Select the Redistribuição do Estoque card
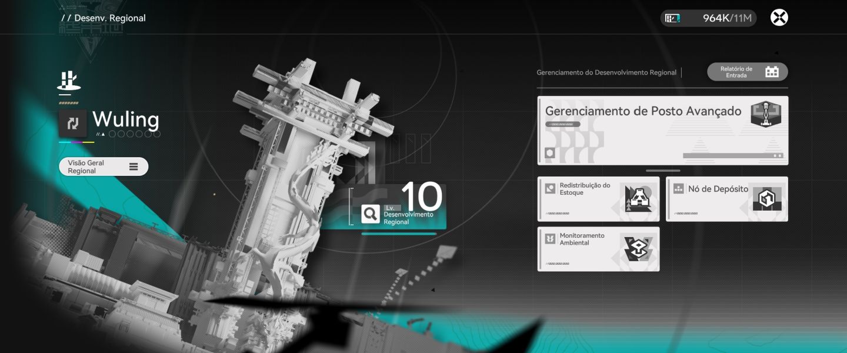The width and height of the screenshot is (847, 353). pos(599,199)
